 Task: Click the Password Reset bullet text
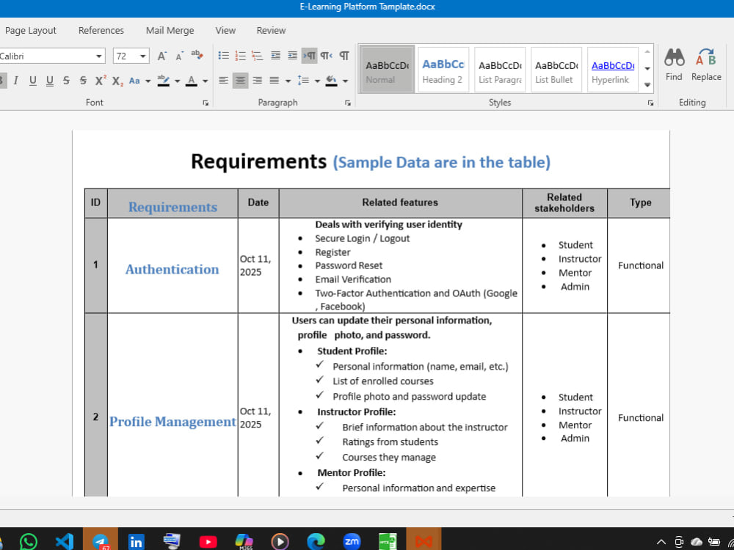349,265
